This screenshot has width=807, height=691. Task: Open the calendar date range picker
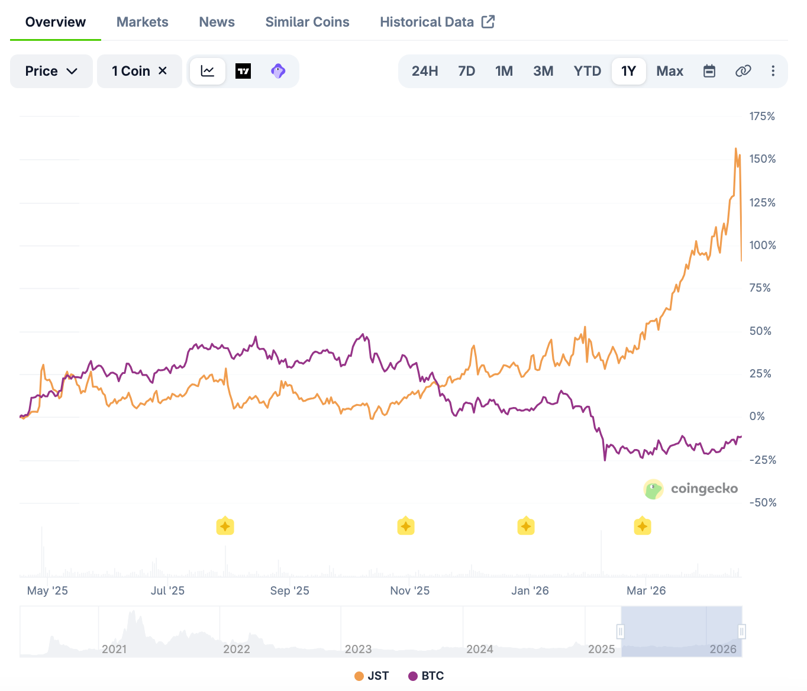coord(709,71)
